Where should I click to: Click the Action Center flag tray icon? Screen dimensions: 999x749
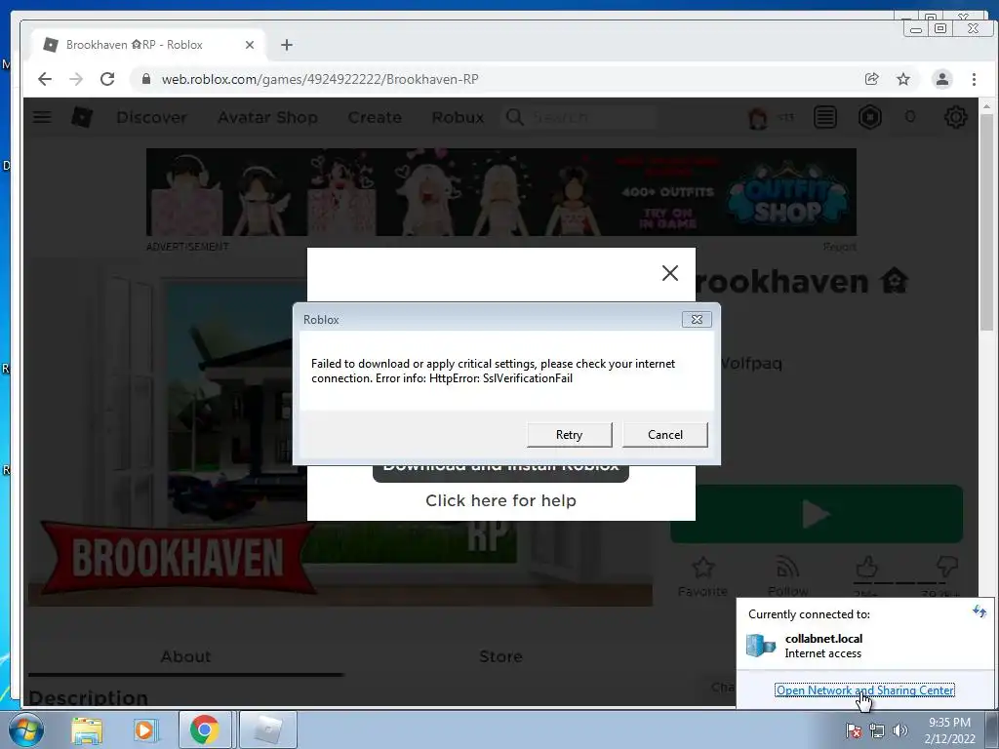click(x=853, y=730)
